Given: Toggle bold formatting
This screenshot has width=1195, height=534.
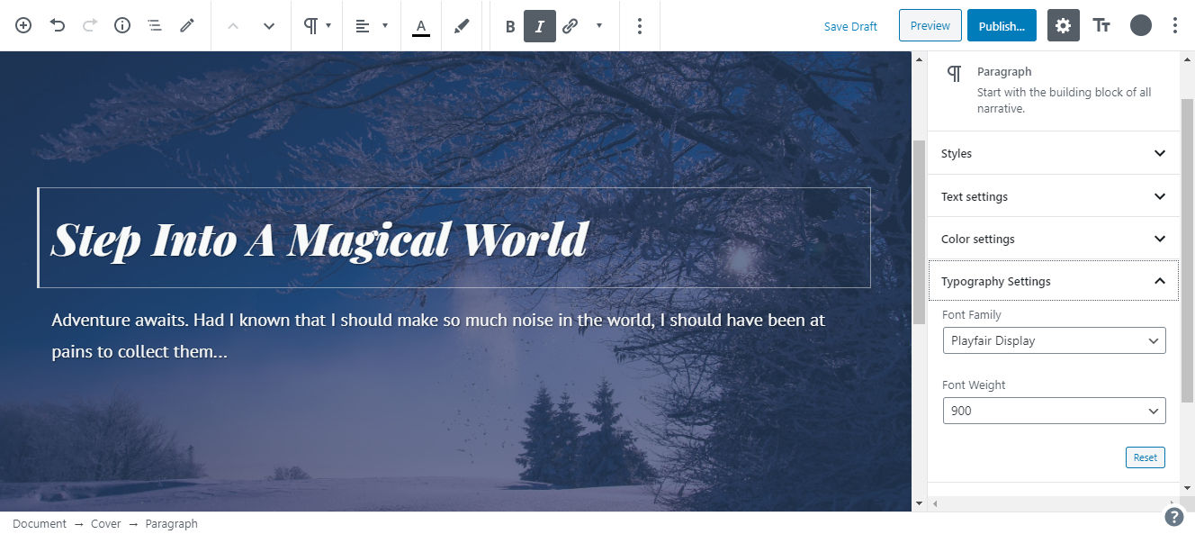Looking at the screenshot, I should pyautogui.click(x=509, y=25).
